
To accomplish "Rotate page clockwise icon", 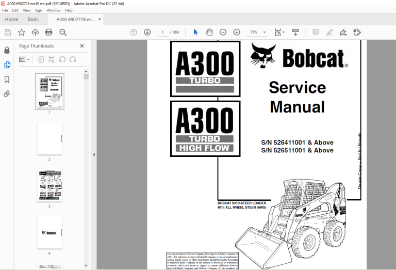I will click(x=73, y=59).
